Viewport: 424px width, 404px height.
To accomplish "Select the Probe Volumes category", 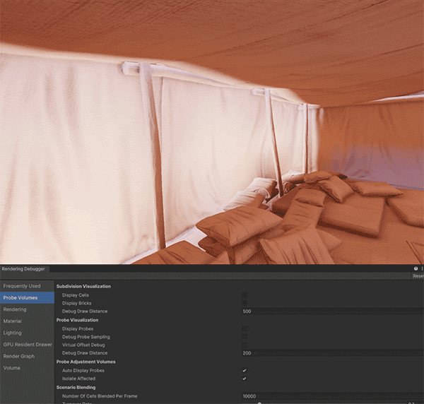I will pos(20,298).
